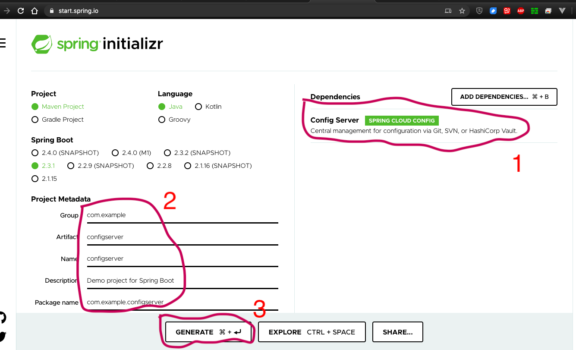
Task: Select Gradle Project option
Action: [x=58, y=120]
